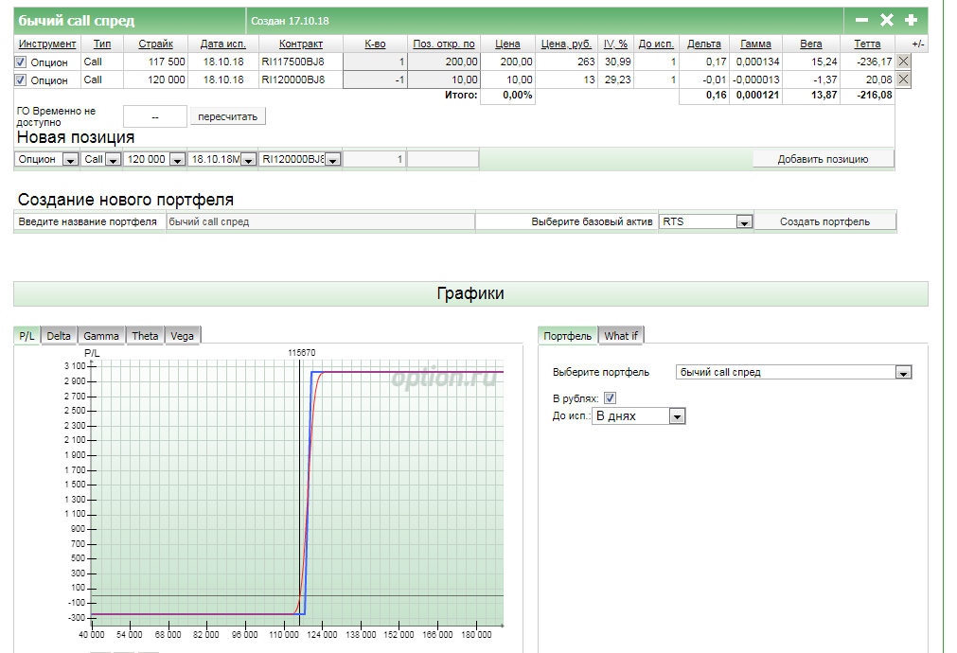This screenshot has width=957, height=653.
Task: Delete the 117 500 Call option row
Action: pos(903,62)
